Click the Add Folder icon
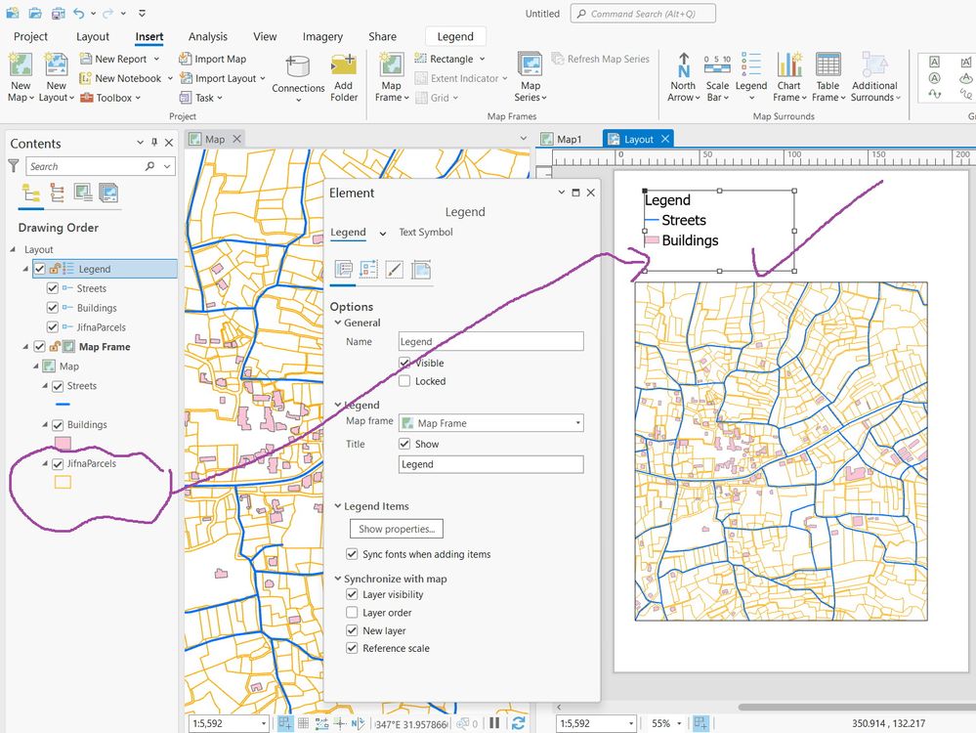Screen dimensions: 976x733 pos(344,65)
